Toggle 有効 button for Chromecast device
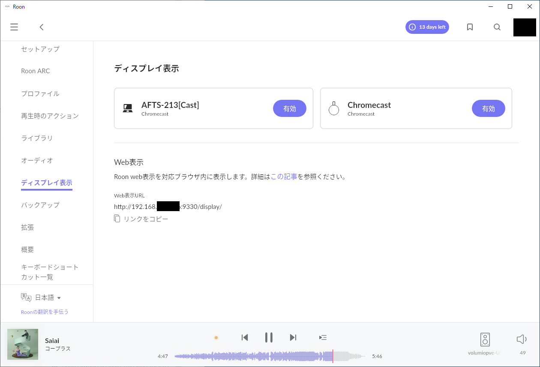This screenshot has width=540, height=367. click(x=489, y=108)
